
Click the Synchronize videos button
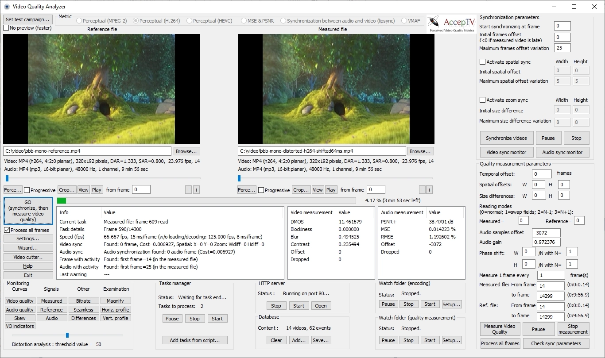(507, 138)
